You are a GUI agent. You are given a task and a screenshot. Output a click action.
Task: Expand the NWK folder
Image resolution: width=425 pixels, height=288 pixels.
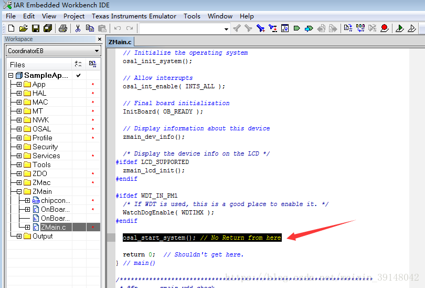point(19,120)
